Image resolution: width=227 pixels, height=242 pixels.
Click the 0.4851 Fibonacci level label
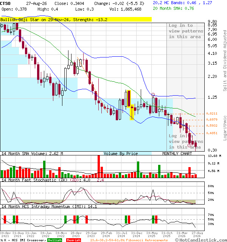(x=212, y=133)
